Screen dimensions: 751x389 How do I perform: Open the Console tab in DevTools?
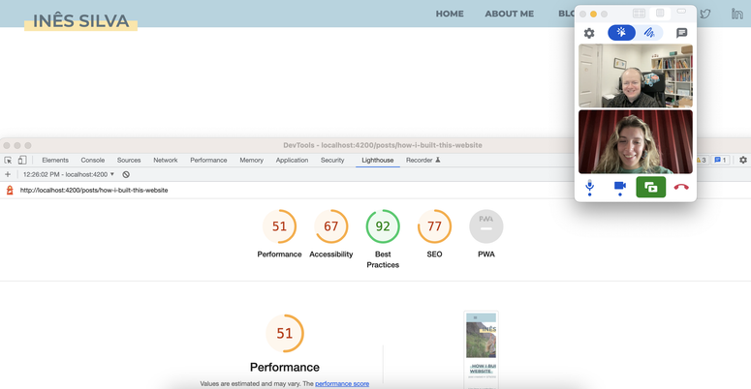[93, 160]
